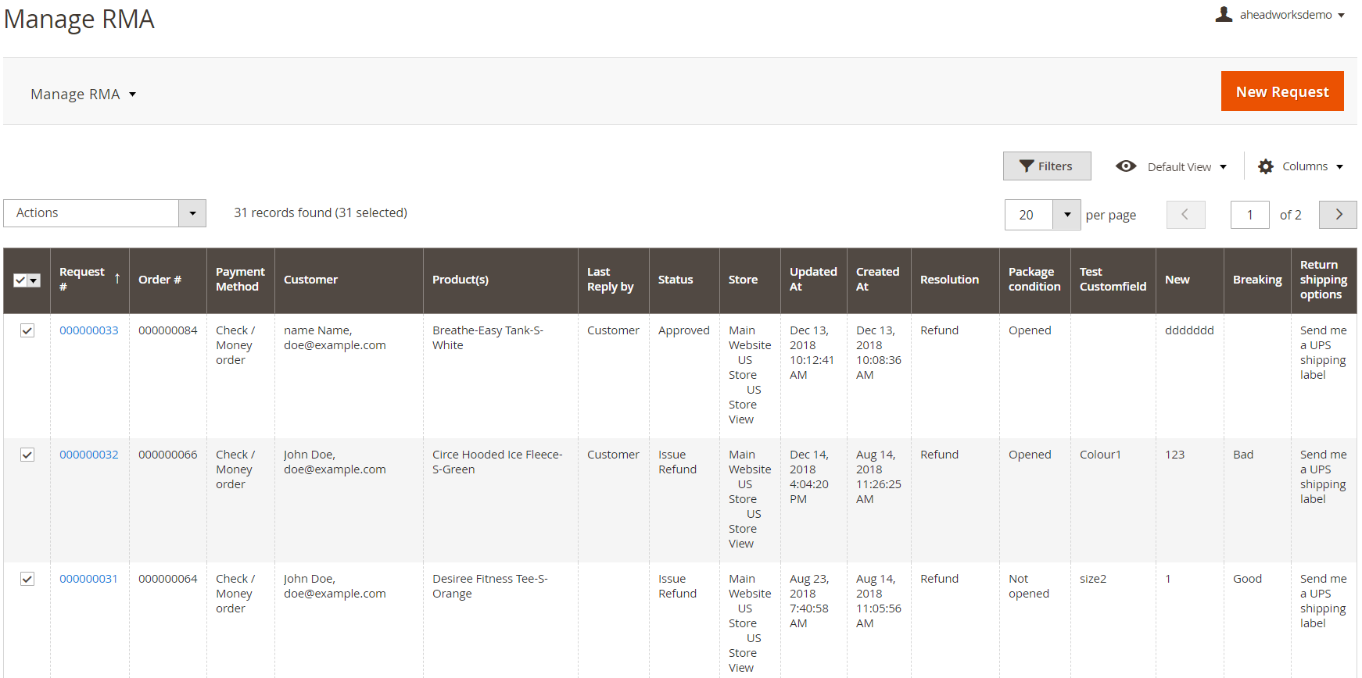1362x678 pixels.
Task: Click the Columns gear icon
Action: point(1266,166)
